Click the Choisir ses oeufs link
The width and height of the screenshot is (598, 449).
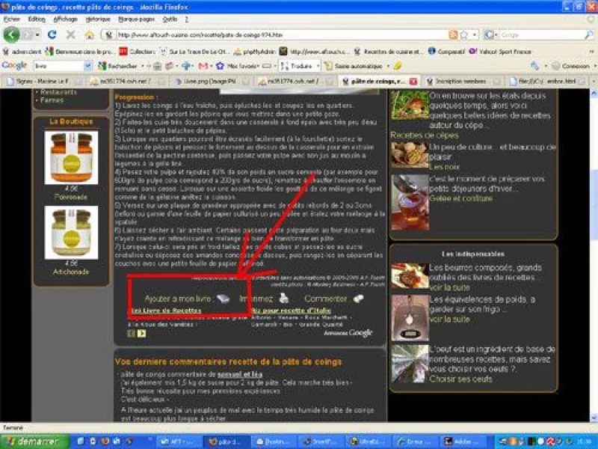[460, 379]
